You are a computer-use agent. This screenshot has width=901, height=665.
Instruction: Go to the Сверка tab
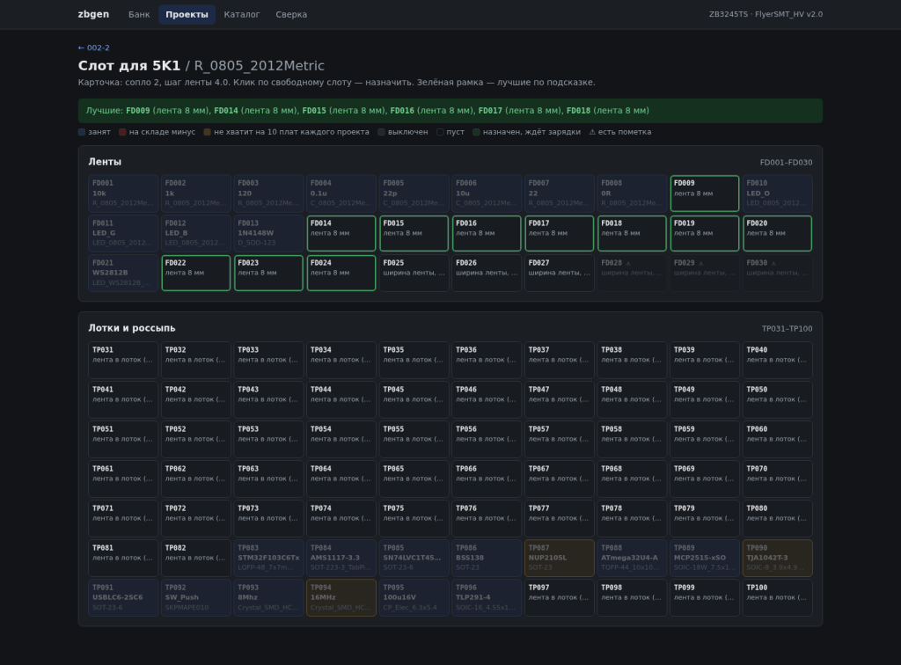[x=291, y=14]
